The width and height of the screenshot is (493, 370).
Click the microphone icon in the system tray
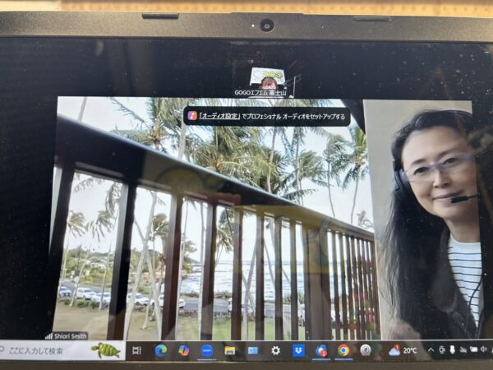451,350
